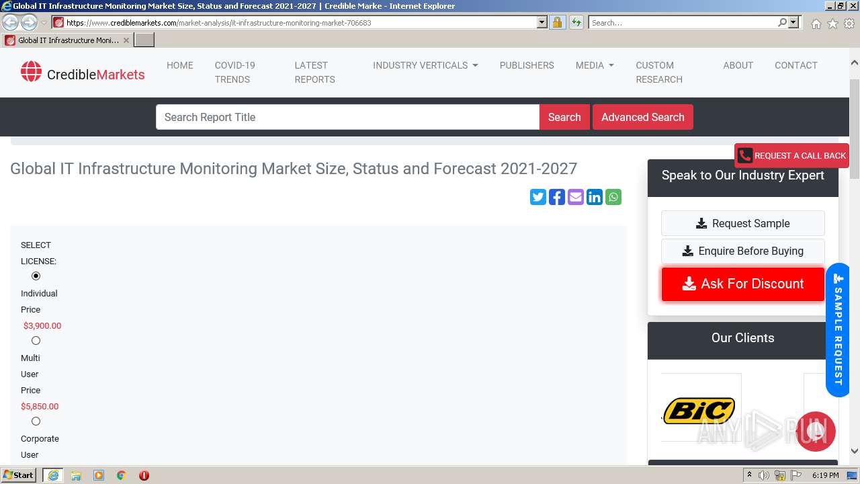Click Enquire Before Buying button

coord(743,251)
